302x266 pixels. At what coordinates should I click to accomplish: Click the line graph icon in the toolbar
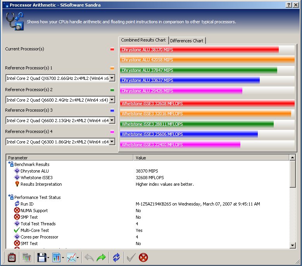coord(71,257)
